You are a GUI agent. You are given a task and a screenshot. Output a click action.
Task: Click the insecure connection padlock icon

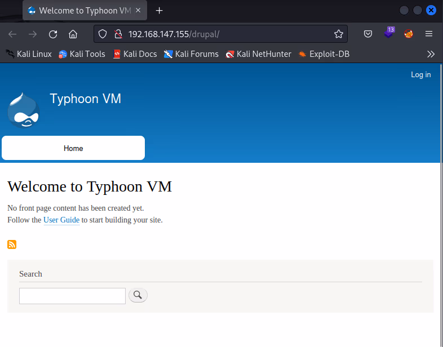[118, 34]
